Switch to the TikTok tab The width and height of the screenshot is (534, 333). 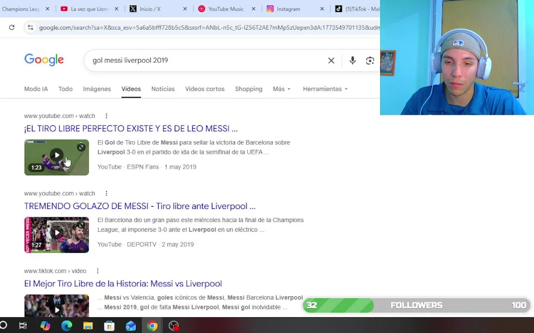(356, 9)
